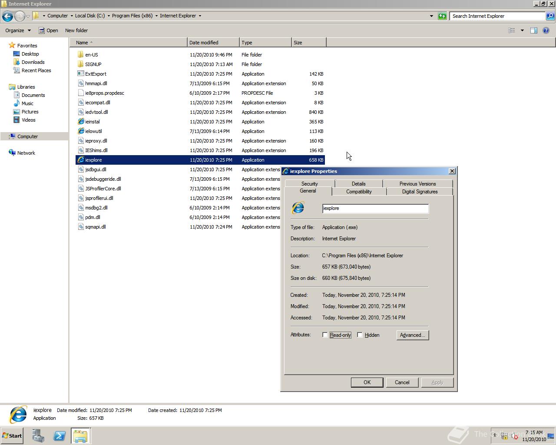Select the SIGNUP folder icon

[x=81, y=64]
